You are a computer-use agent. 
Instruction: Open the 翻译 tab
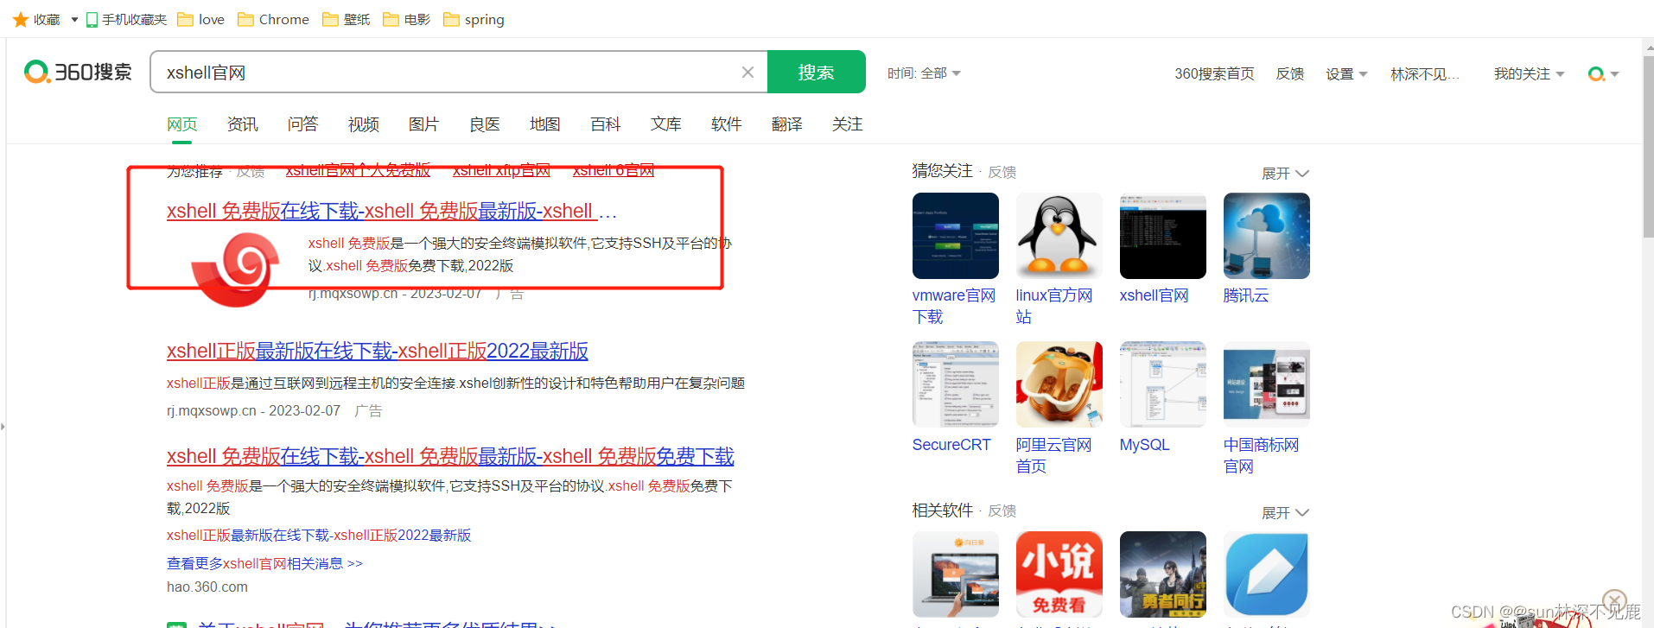(787, 124)
